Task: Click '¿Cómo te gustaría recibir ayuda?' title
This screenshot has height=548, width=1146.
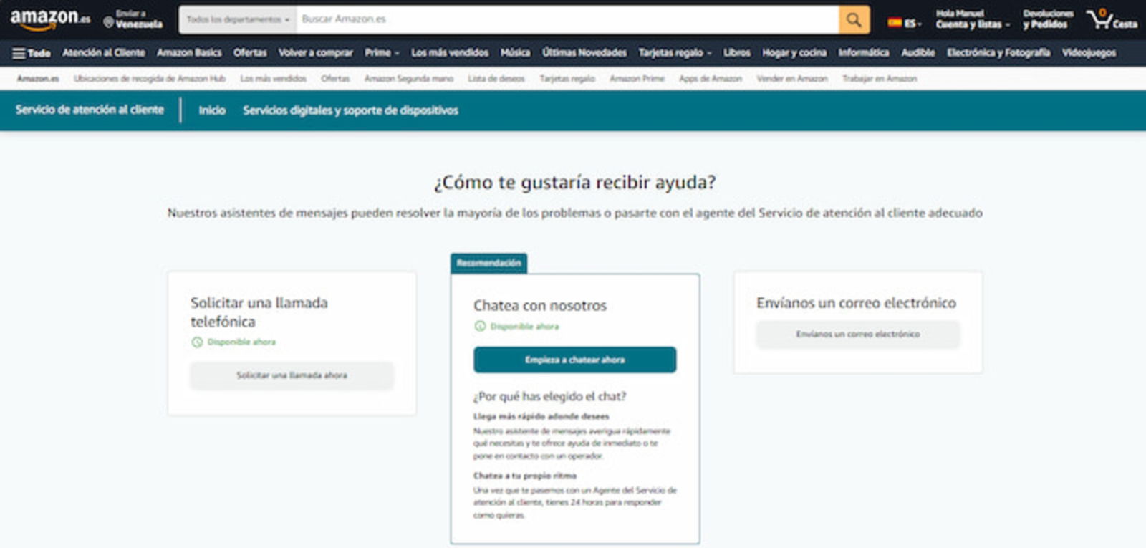Action: [x=574, y=183]
